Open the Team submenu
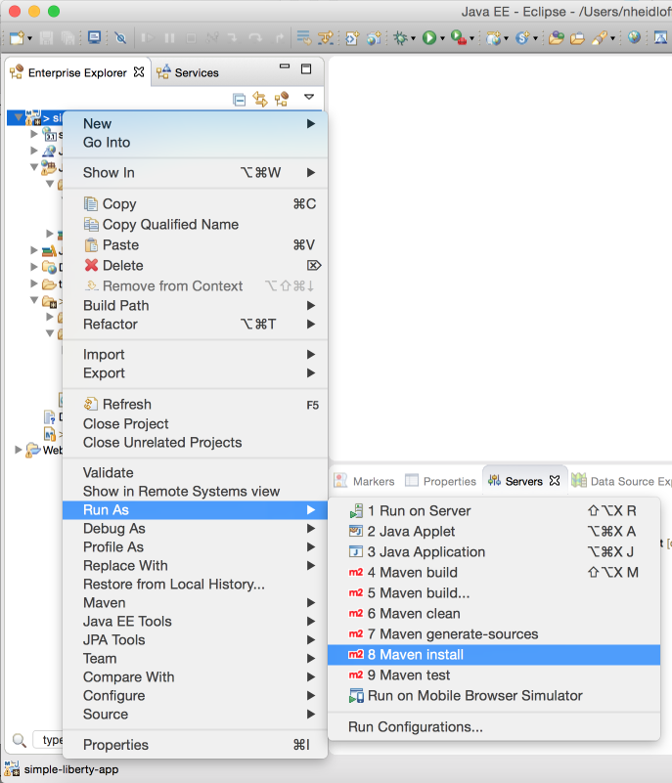Viewport: 672px width, 783px height. 196,659
